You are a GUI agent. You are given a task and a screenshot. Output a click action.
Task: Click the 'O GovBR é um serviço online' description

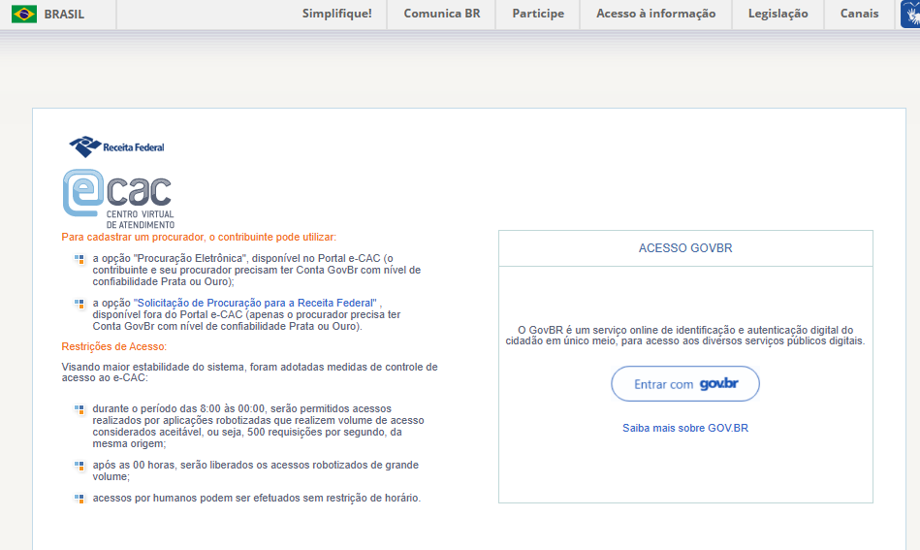click(685, 336)
